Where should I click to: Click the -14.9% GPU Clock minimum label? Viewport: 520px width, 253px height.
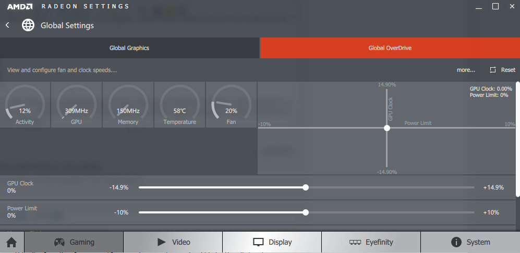119,187
